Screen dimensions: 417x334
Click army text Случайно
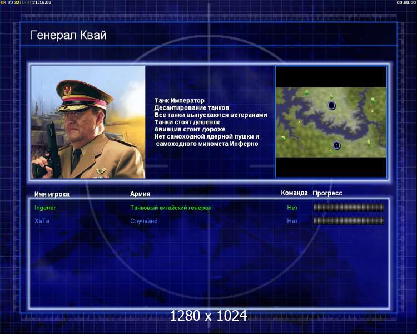click(x=144, y=221)
